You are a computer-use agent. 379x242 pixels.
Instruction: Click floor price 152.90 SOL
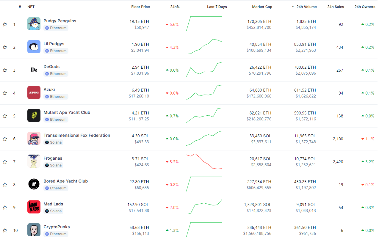click(x=138, y=205)
